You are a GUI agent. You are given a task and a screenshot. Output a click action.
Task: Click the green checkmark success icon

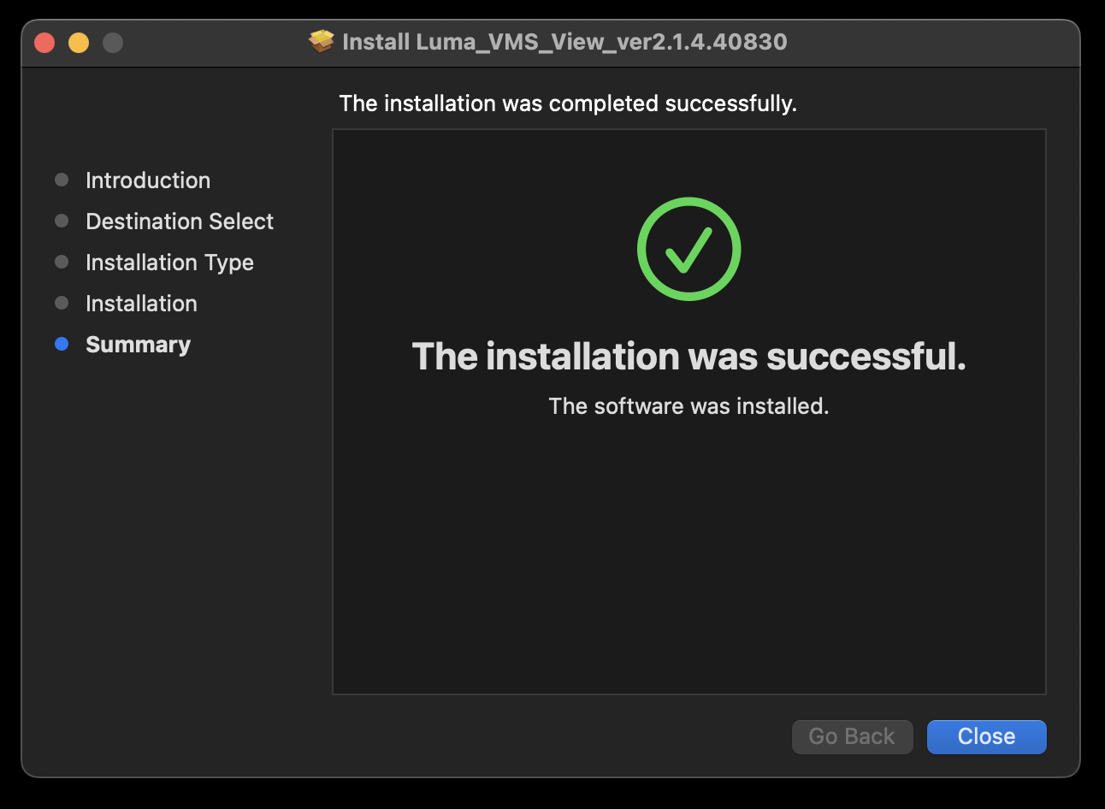pos(688,249)
